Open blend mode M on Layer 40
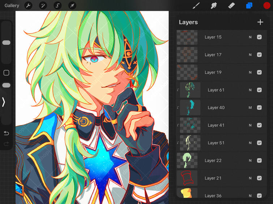The height and width of the screenshot is (204, 273). (x=250, y=108)
